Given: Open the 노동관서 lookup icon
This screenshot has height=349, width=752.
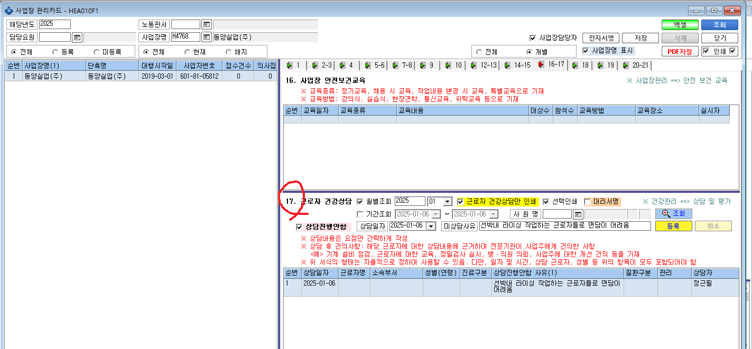Looking at the screenshot, I should pos(207,24).
